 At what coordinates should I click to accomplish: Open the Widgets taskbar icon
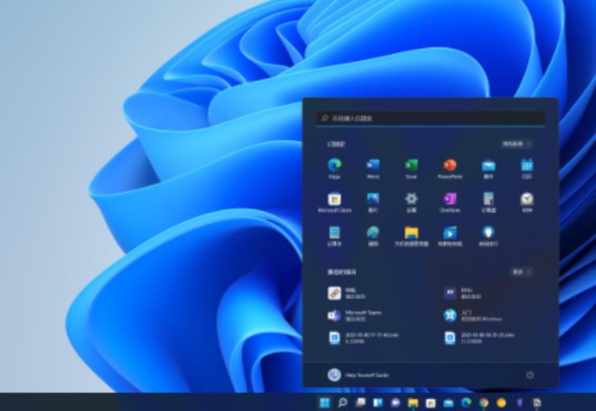[x=378, y=402]
